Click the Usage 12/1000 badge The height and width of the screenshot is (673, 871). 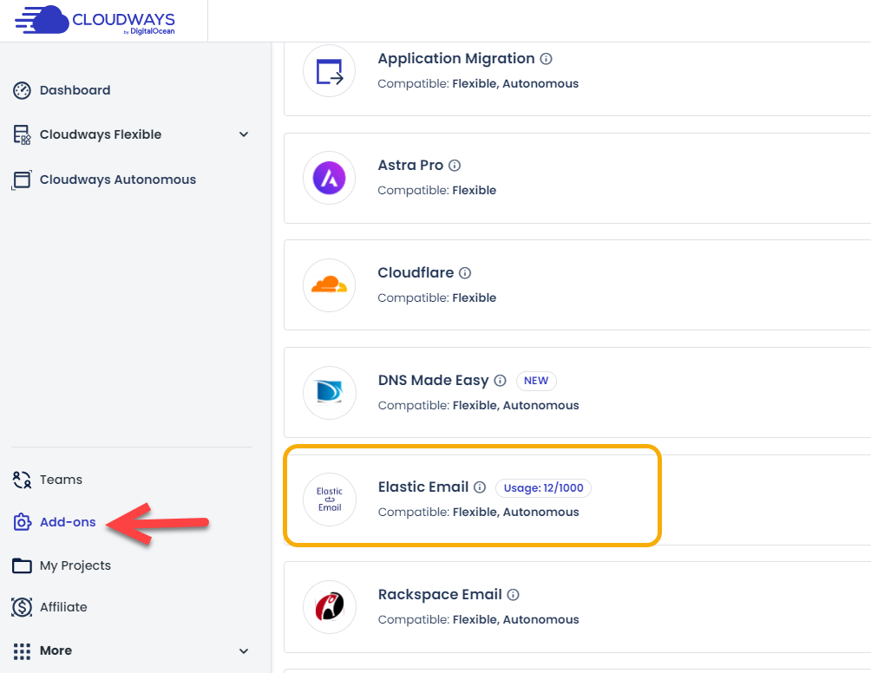pos(544,487)
